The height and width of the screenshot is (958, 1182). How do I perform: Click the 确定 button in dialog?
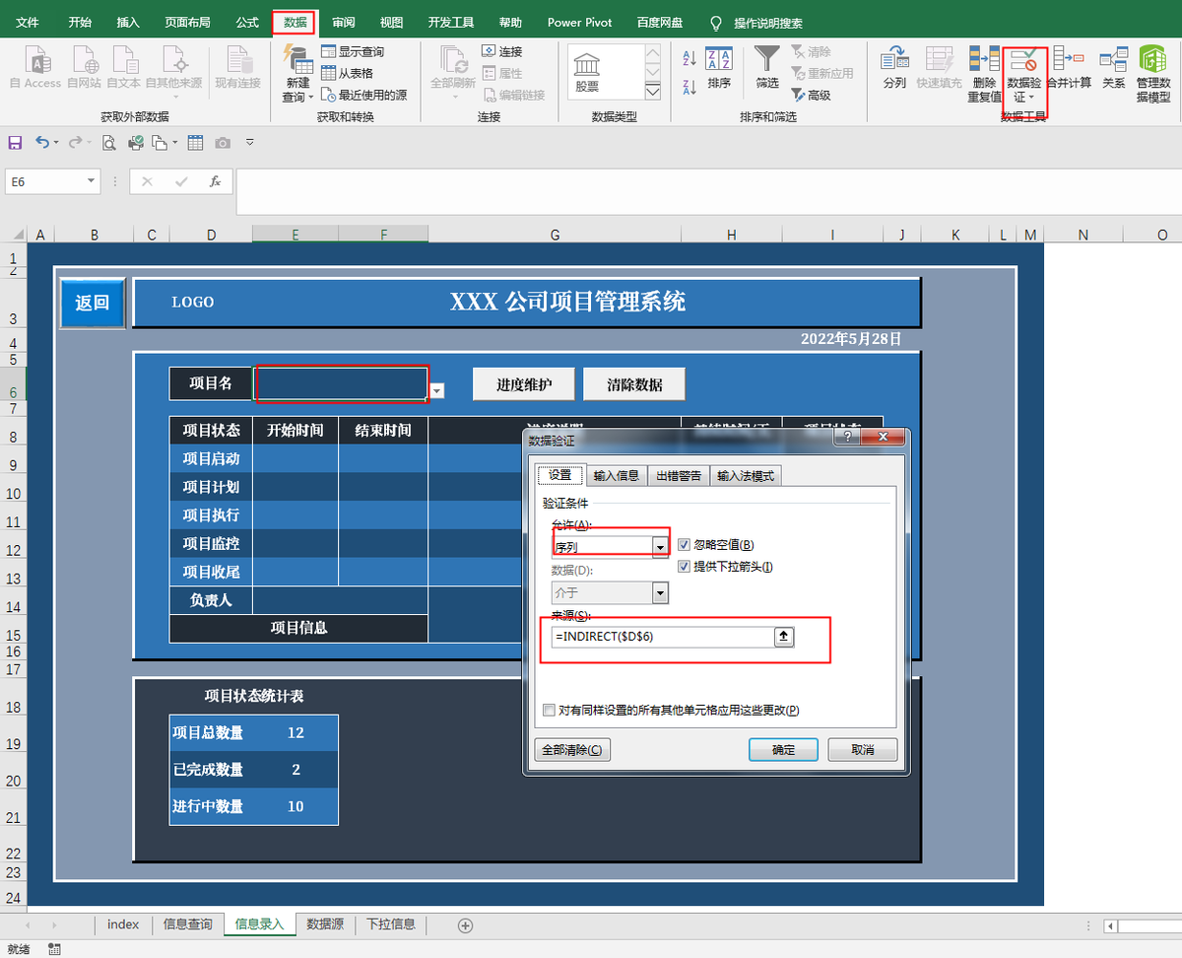coord(783,749)
